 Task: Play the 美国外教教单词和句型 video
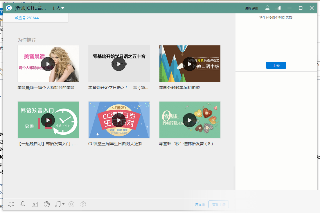(x=190, y=64)
